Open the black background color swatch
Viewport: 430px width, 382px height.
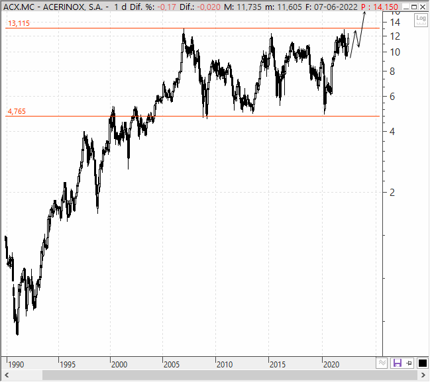pyautogui.click(x=422, y=363)
